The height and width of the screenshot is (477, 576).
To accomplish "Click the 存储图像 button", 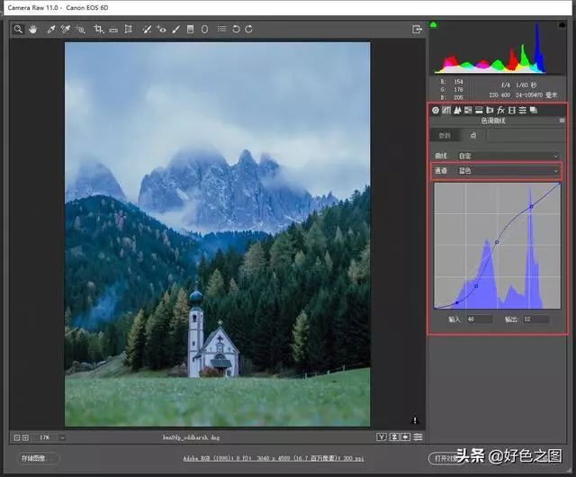I will (34, 457).
